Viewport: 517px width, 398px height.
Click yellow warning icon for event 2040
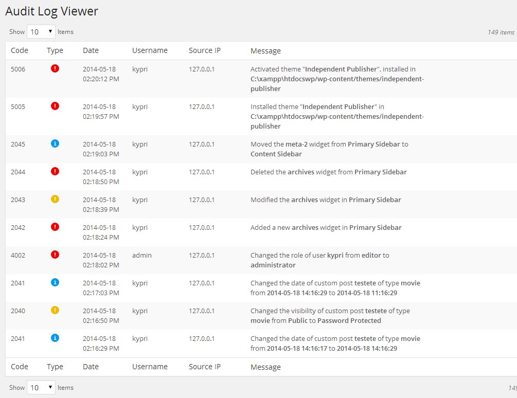pos(55,310)
